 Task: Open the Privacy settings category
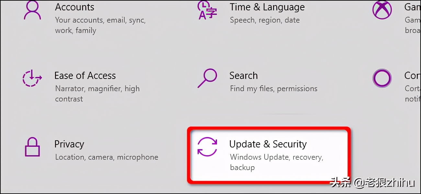click(69, 144)
